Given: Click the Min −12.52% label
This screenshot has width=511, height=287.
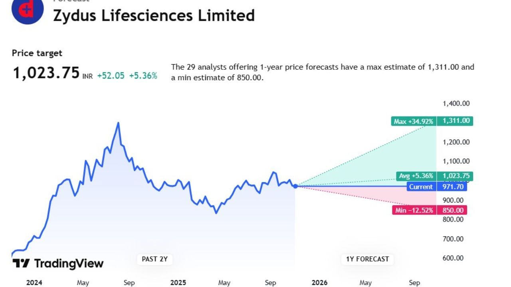Looking at the screenshot, I should tap(414, 210).
